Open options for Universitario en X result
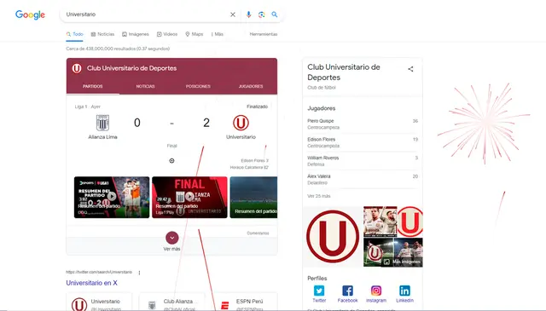Image resolution: width=546 pixels, height=311 pixels. tap(139, 273)
